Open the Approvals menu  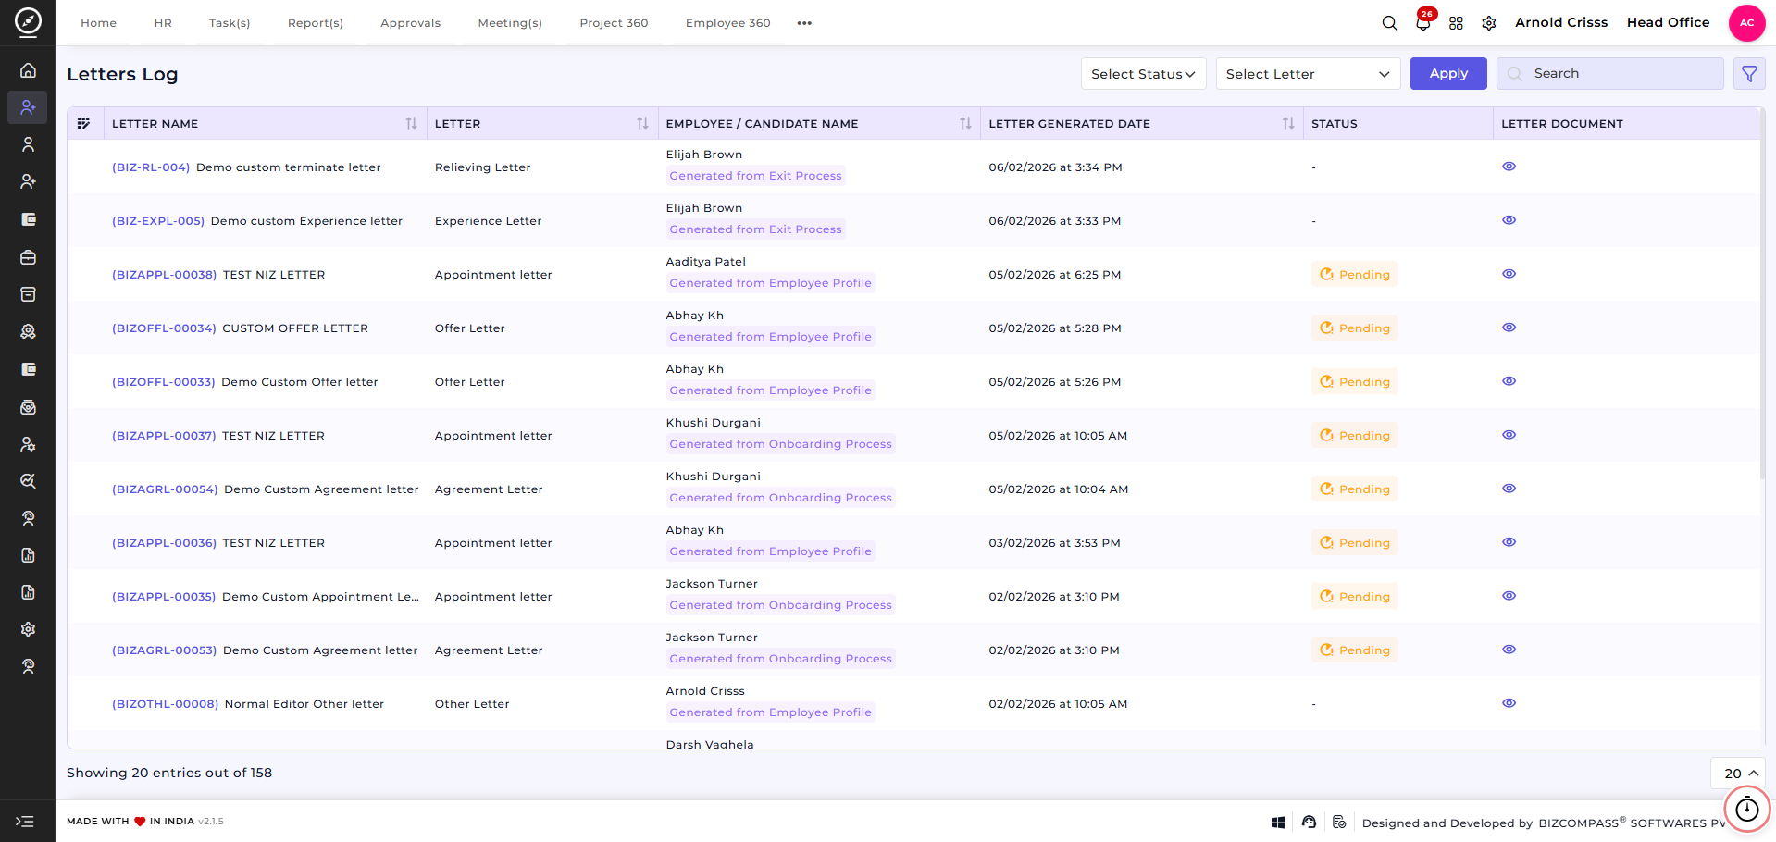click(x=410, y=23)
